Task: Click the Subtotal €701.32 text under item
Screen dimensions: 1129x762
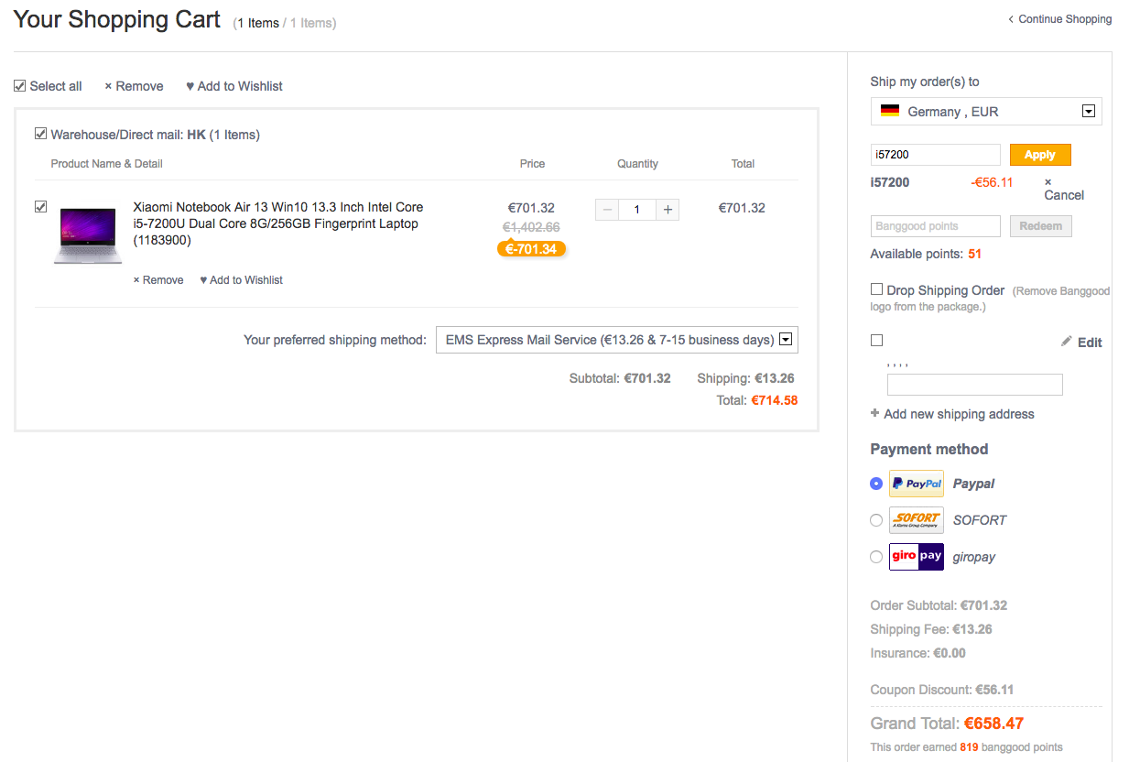Action: pos(620,378)
